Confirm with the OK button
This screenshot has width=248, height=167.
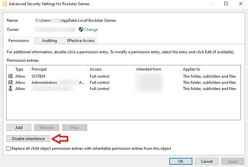tap(181, 161)
